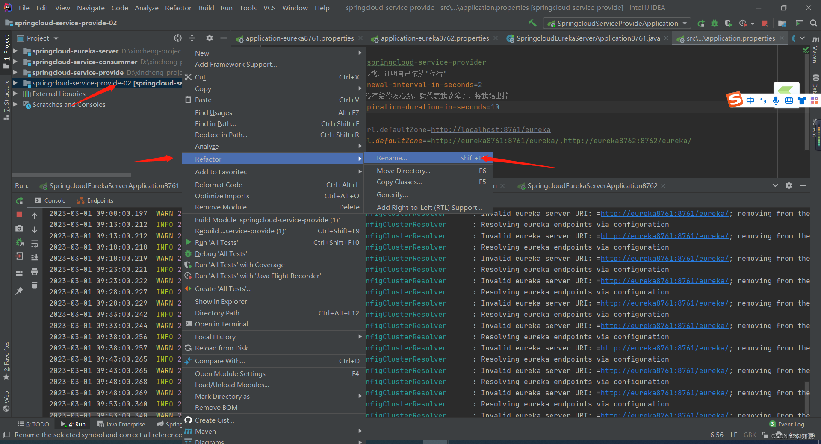Open Event Log button in status bar
Viewport: 821px width, 444px height.
(x=787, y=424)
